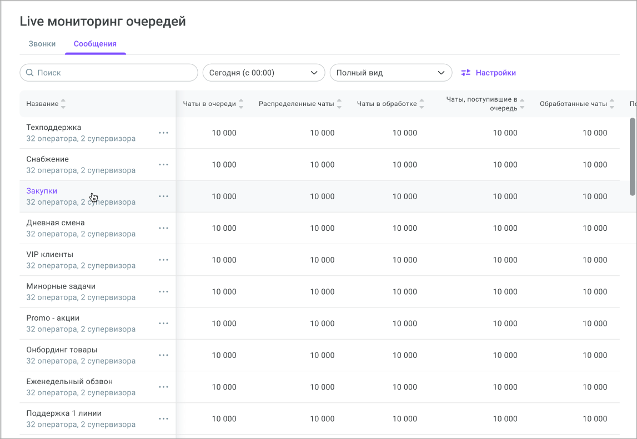Open Настройки settings link
The height and width of the screenshot is (439, 637).
[495, 73]
